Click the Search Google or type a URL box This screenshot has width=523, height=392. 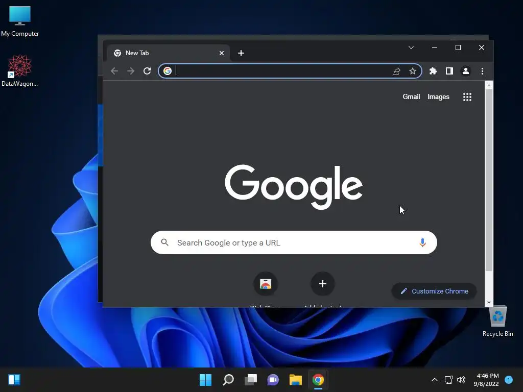point(294,242)
